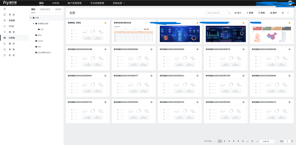Viewport: 296px width, 145px height.
Task: Open the CODE sidebar icon
Action: click(5, 26)
